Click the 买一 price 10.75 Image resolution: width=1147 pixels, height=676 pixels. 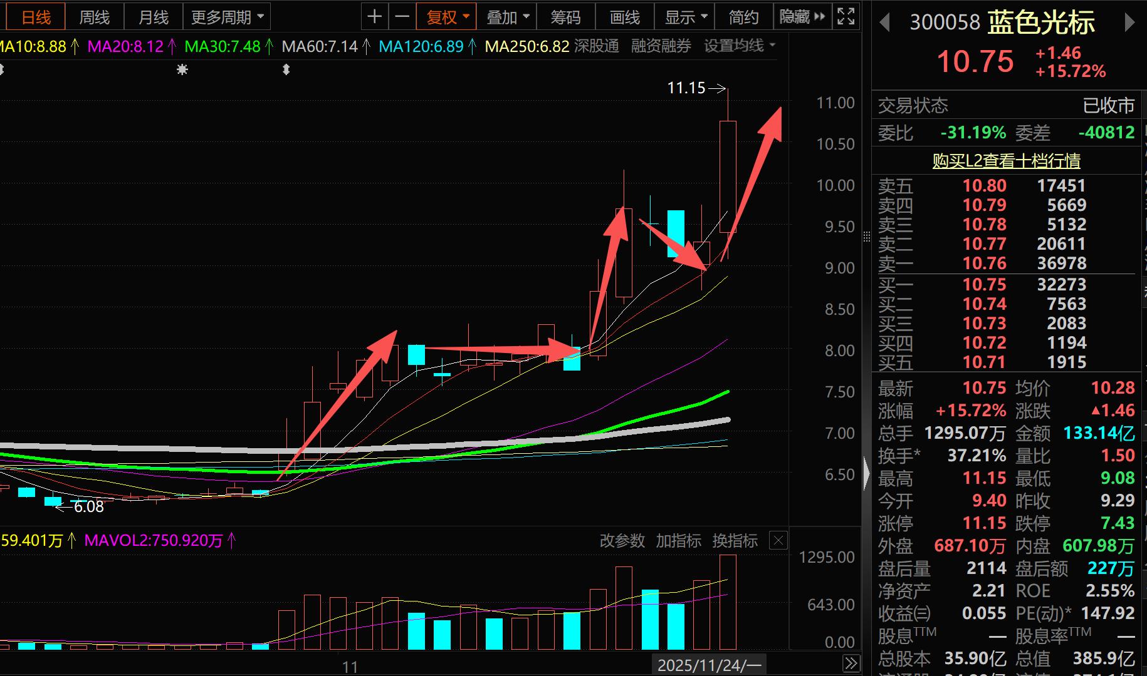tap(984, 285)
